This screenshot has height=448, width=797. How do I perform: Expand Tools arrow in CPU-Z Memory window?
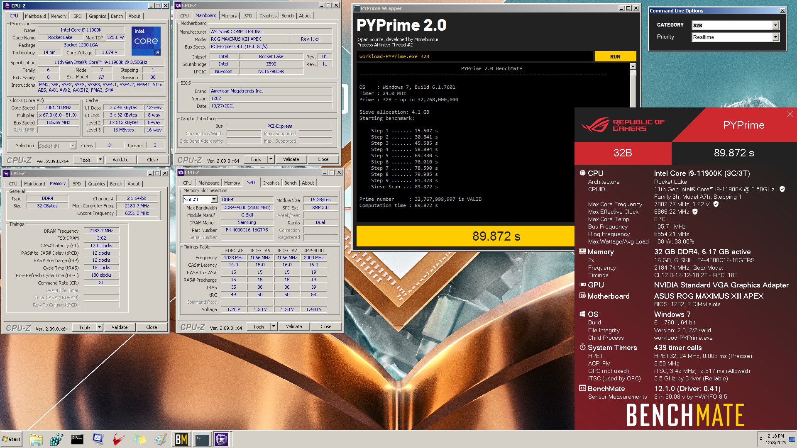coord(99,327)
